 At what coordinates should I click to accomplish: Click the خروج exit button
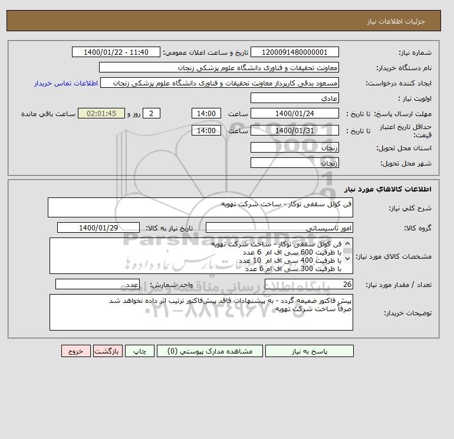(76, 351)
